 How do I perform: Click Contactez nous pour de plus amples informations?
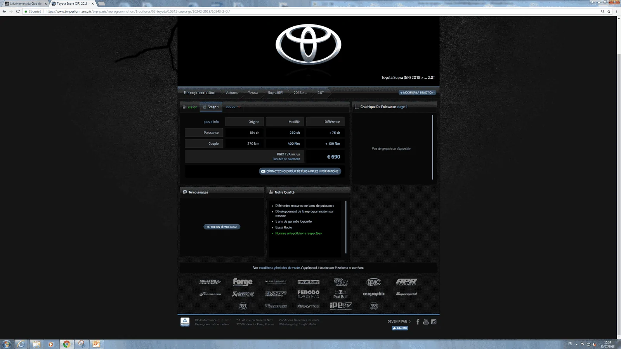(x=300, y=171)
